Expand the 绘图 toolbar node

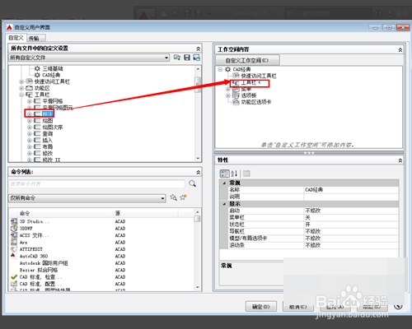click(x=30, y=121)
